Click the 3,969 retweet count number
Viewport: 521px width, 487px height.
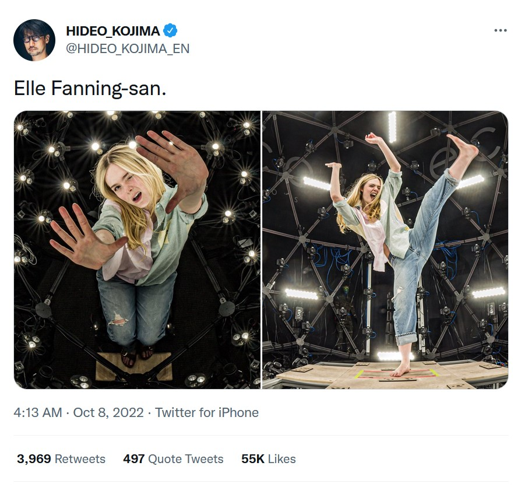(34, 459)
